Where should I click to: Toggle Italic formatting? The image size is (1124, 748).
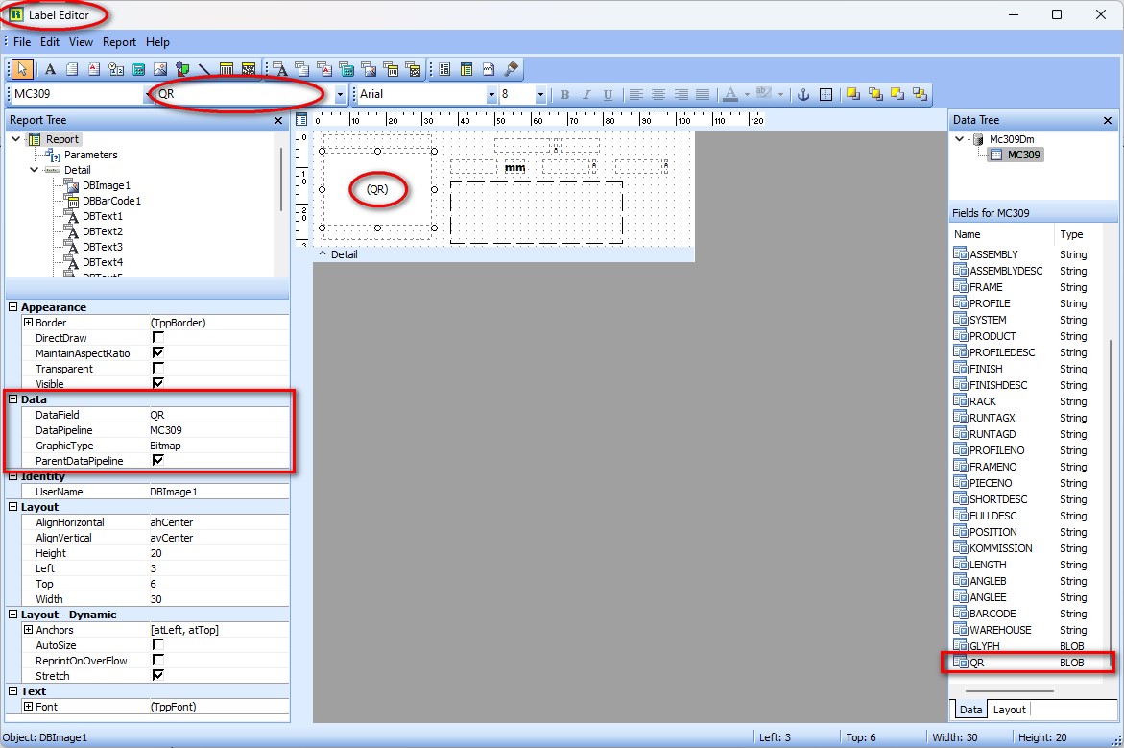tap(586, 94)
